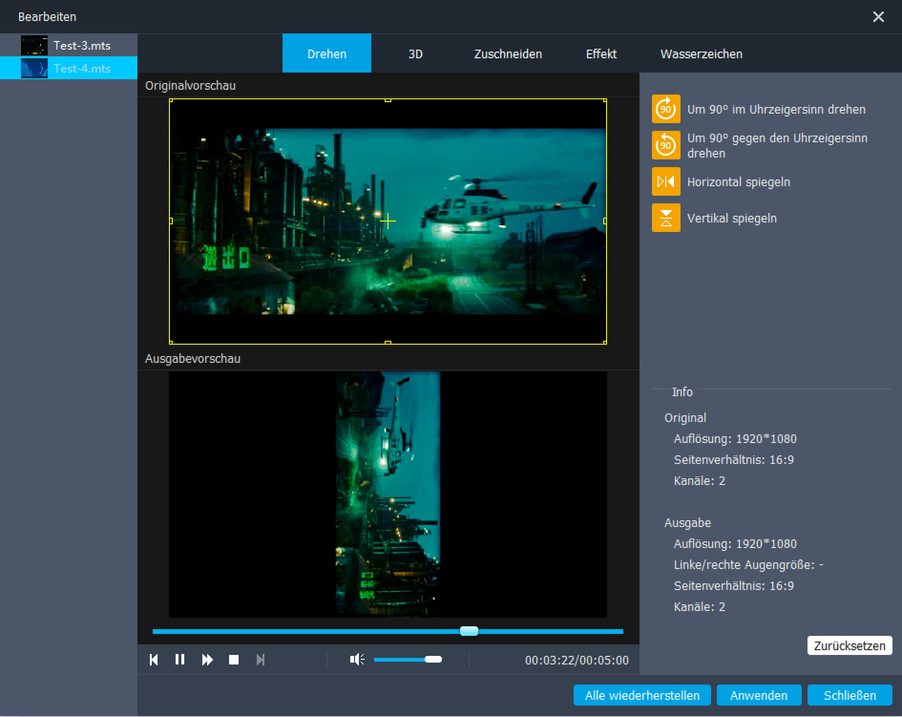Image resolution: width=902 pixels, height=717 pixels.
Task: Open the Drehen tab
Action: coord(327,53)
